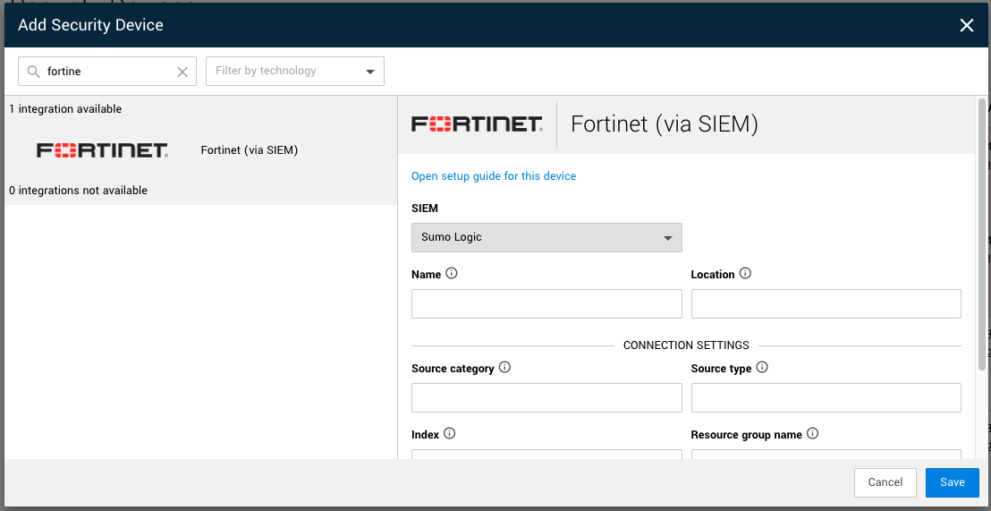This screenshot has width=991, height=511.
Task: Click the Name input field
Action: pyautogui.click(x=546, y=303)
